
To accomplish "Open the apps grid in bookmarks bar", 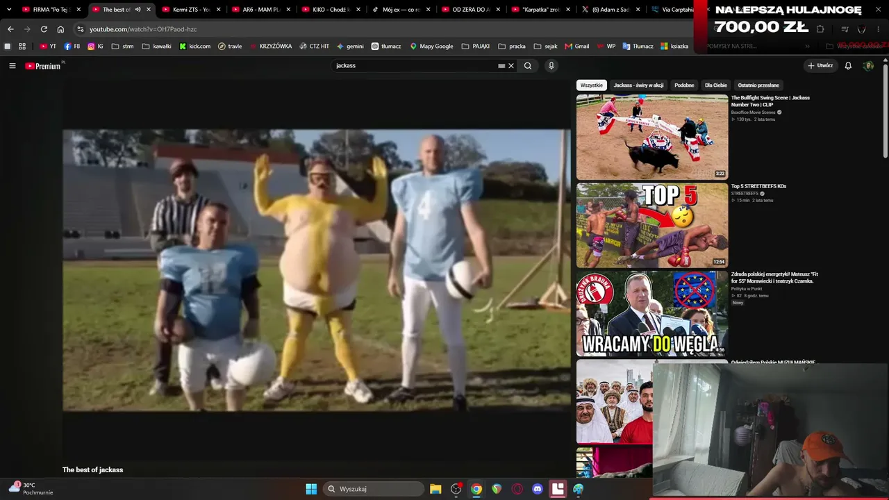I will (x=22, y=47).
